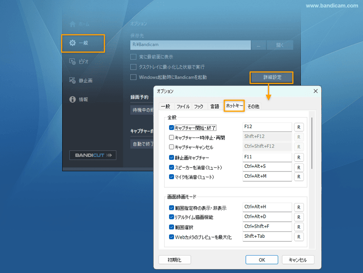The image size is (363, 273).
Task: Enable Windows起動時にBandicamを起動 checkbox
Action: click(133, 77)
